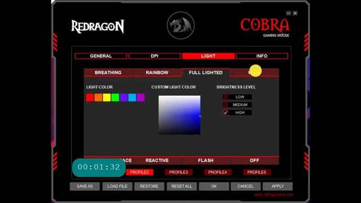This screenshot has height=203, width=361.
Task: Click the RESET ALL button
Action: click(182, 186)
